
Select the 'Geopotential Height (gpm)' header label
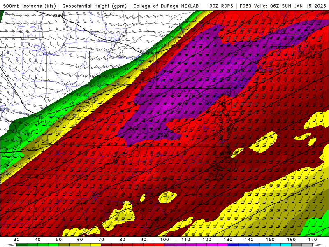point(95,6)
